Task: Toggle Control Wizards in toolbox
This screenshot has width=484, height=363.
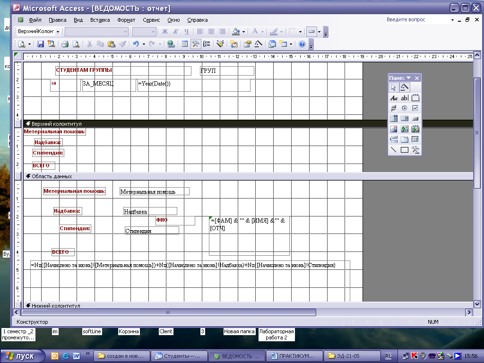Action: coord(405,87)
